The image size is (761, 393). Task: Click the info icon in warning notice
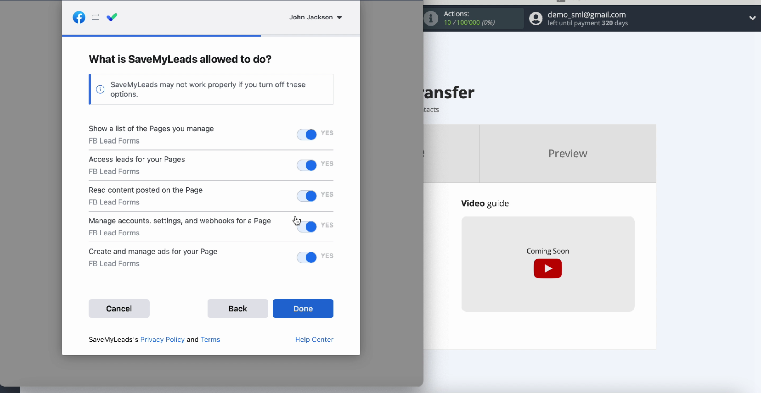(100, 89)
